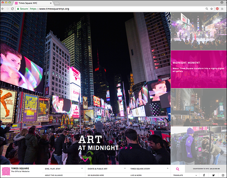Screen dimensions: 227x178
Task: Open the Times Square Twitter icon
Action: point(213,175)
